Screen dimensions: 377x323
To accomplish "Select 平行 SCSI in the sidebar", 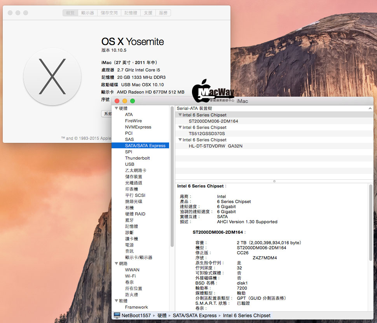I will 135,195.
